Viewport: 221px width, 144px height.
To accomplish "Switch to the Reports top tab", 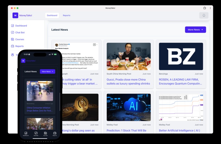I will [x=67, y=15].
